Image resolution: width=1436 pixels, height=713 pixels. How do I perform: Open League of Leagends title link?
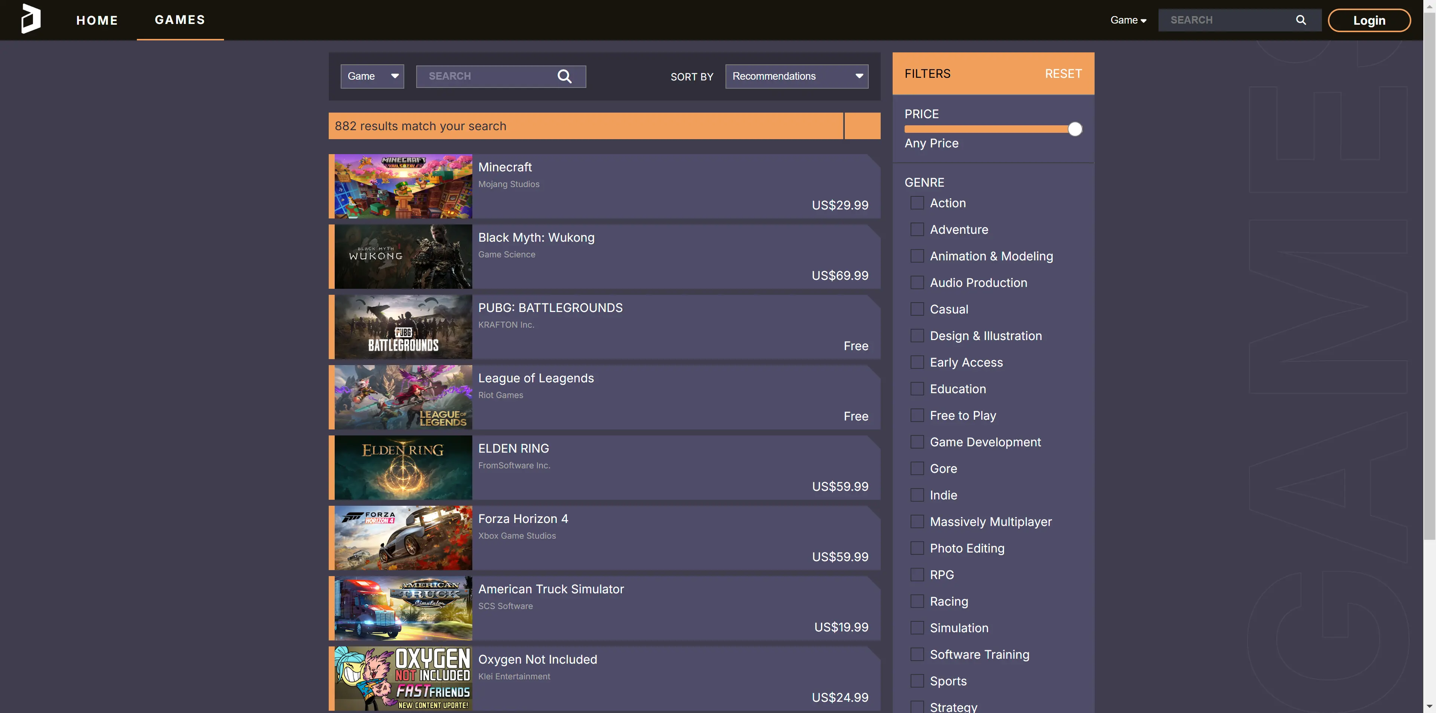(x=536, y=378)
